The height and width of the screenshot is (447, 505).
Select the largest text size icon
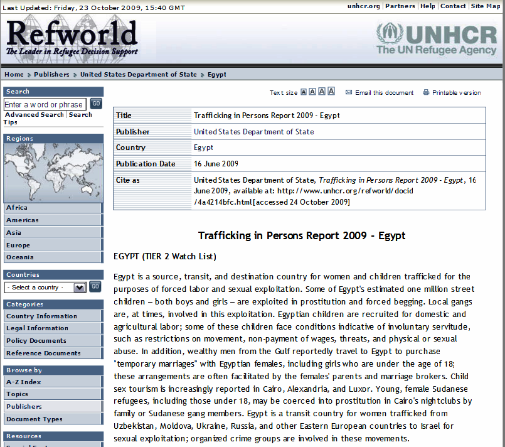(x=331, y=92)
